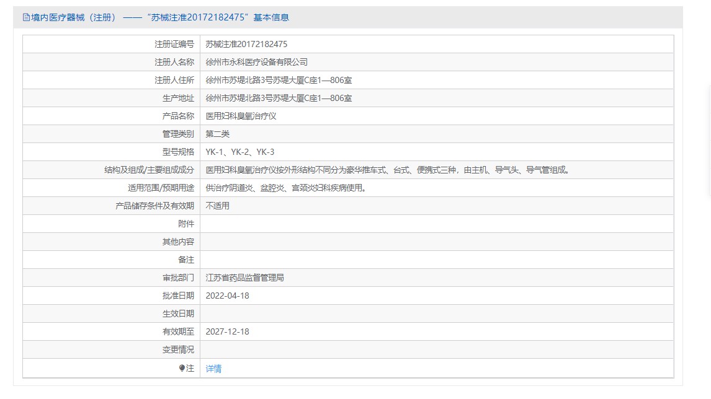Click the 适用范围 intended use text

285,188
